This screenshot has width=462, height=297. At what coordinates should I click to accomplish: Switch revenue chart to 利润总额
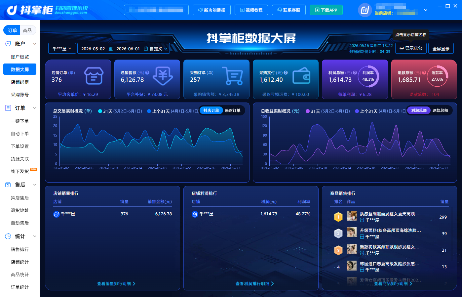coord(419,110)
